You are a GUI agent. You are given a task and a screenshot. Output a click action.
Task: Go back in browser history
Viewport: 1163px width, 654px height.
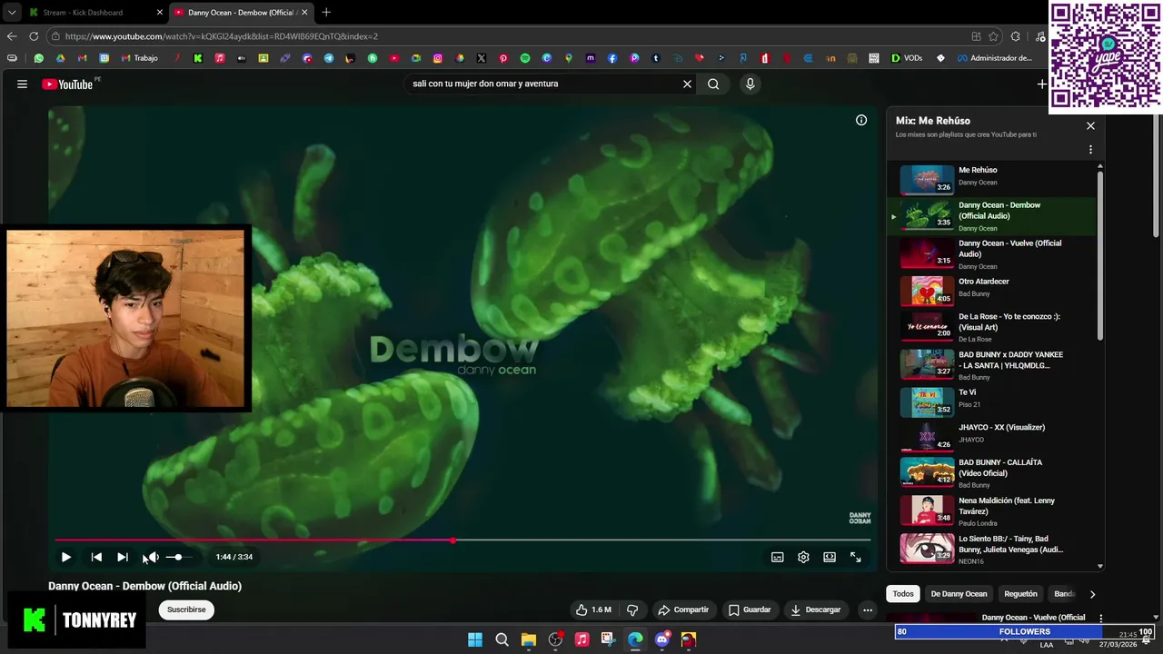point(12,36)
